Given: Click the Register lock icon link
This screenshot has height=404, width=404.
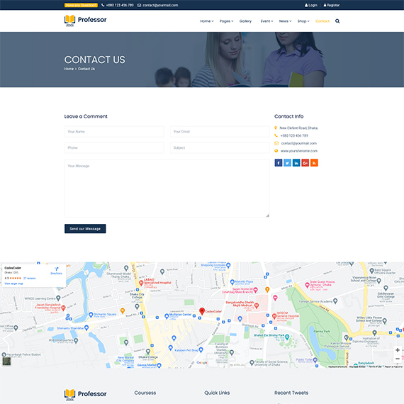Looking at the screenshot, I should pyautogui.click(x=332, y=5).
